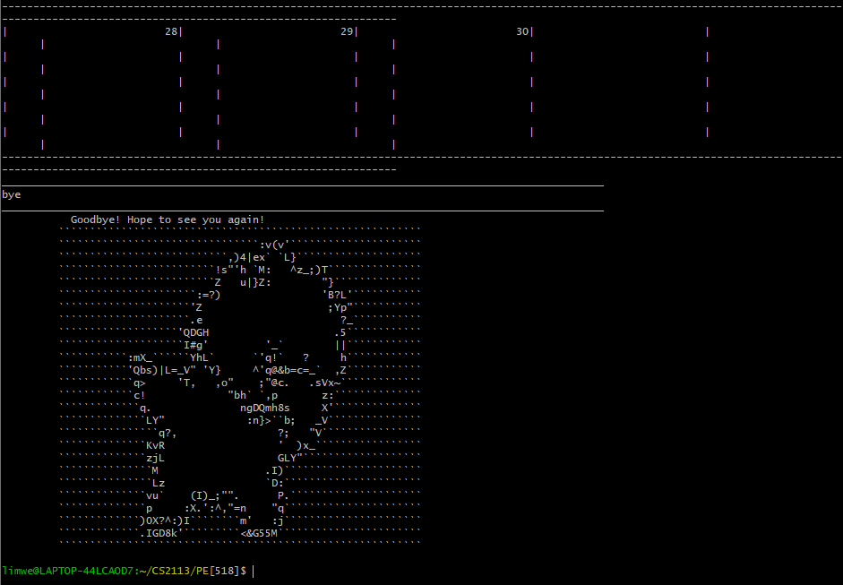
Task: Click the calendar day number 30
Action: (522, 31)
